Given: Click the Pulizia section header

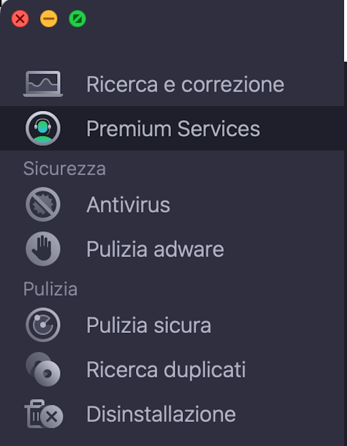Looking at the screenshot, I should [50, 289].
